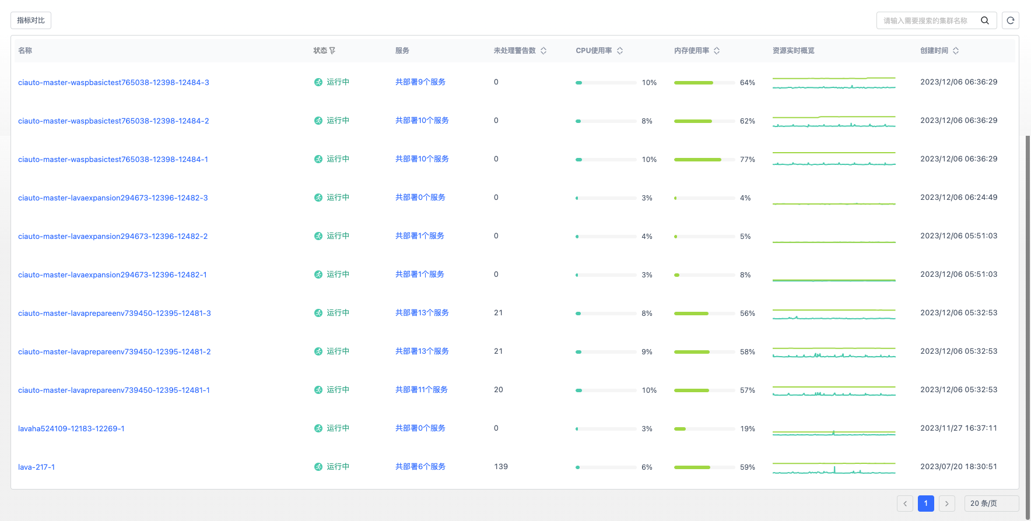Open the 20 条/页 page size dropdown
This screenshot has width=1031, height=521.
[x=991, y=504]
